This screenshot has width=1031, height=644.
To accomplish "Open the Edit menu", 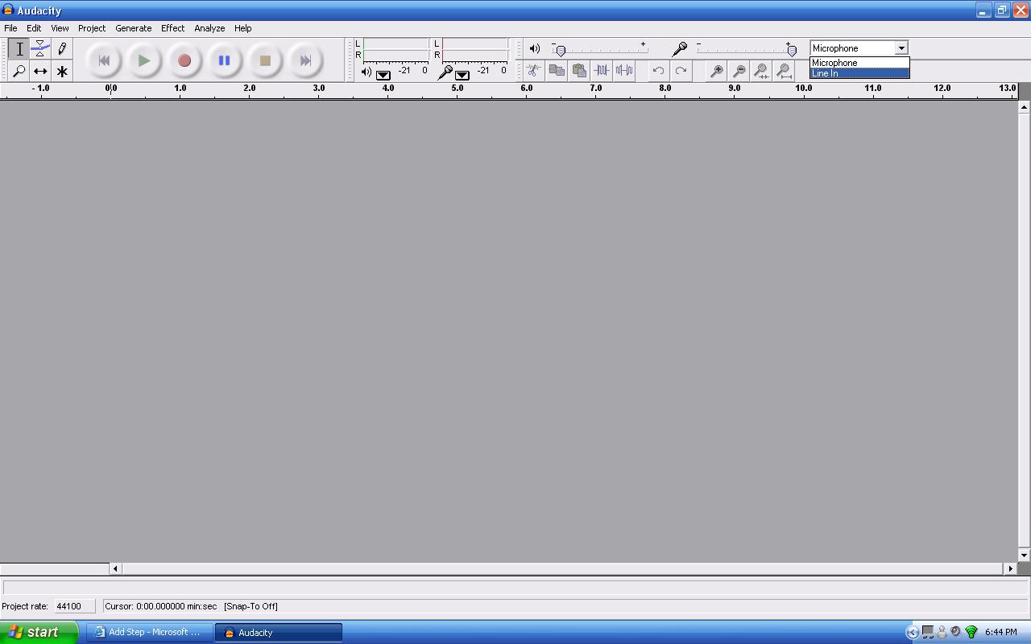I will (34, 28).
